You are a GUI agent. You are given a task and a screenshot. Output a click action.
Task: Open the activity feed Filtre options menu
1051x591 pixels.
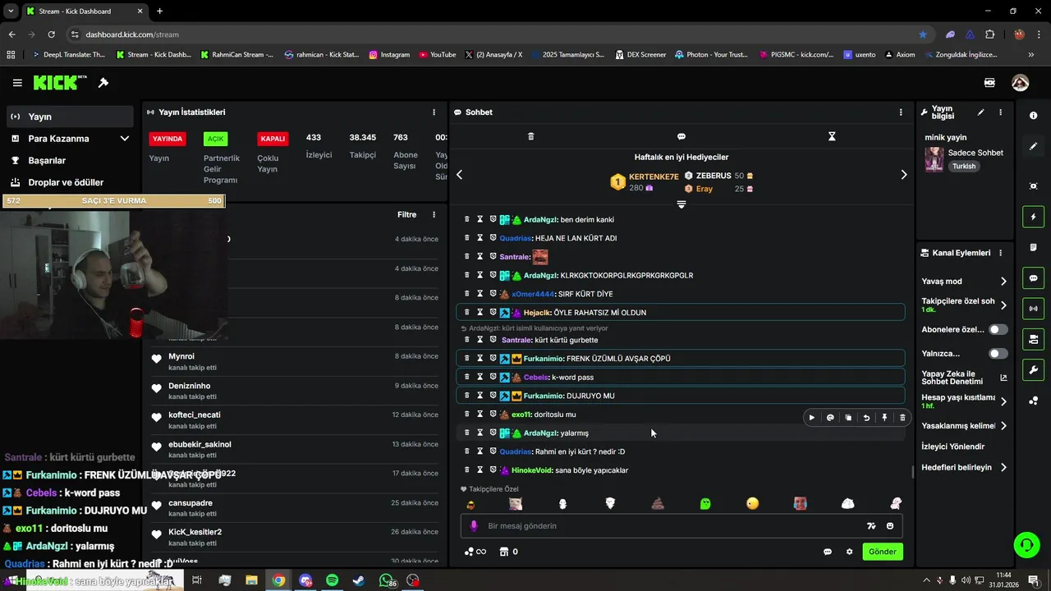click(434, 215)
